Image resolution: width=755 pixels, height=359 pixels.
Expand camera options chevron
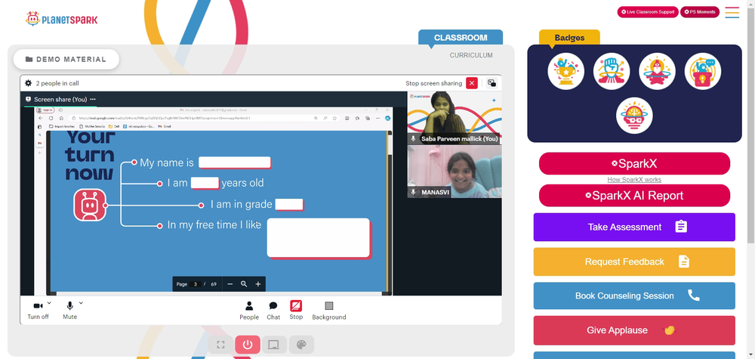coord(50,303)
